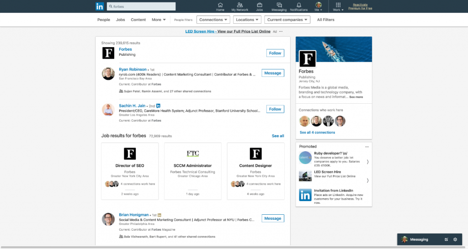Click the Forbes logo on the Director of SEO card

click(130, 154)
